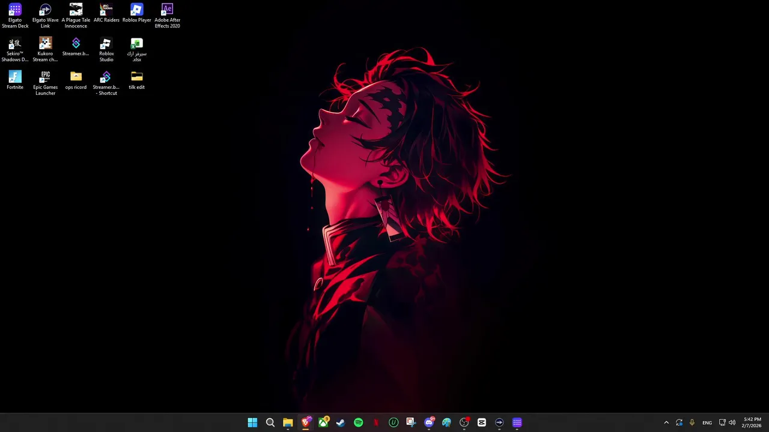This screenshot has height=432, width=769.
Task: Open Snipping Tool from the taskbar
Action: click(411, 422)
